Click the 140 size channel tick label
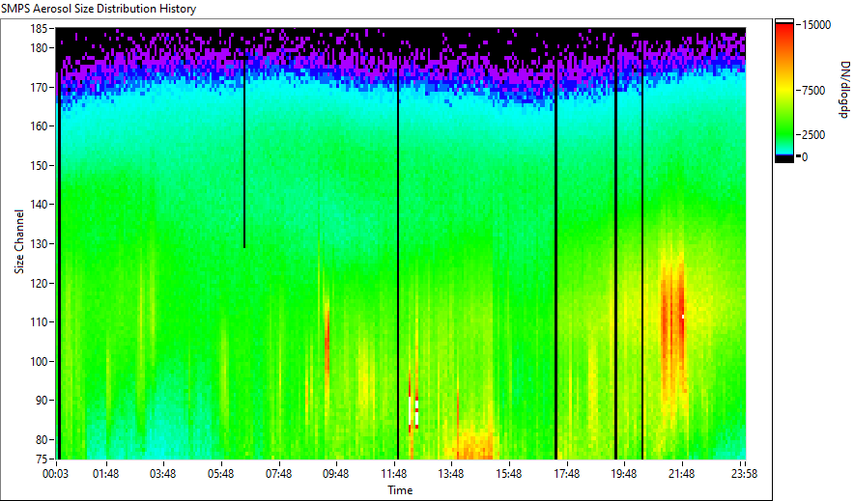The image size is (854, 501). 40,205
